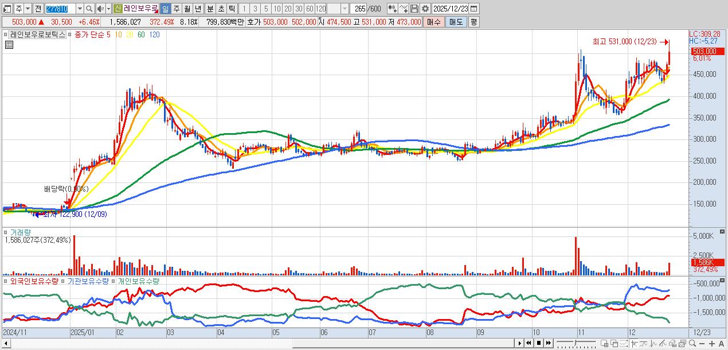This screenshot has height=350, width=728.
Task: Open chart settings gear icon
Action: 425,9
